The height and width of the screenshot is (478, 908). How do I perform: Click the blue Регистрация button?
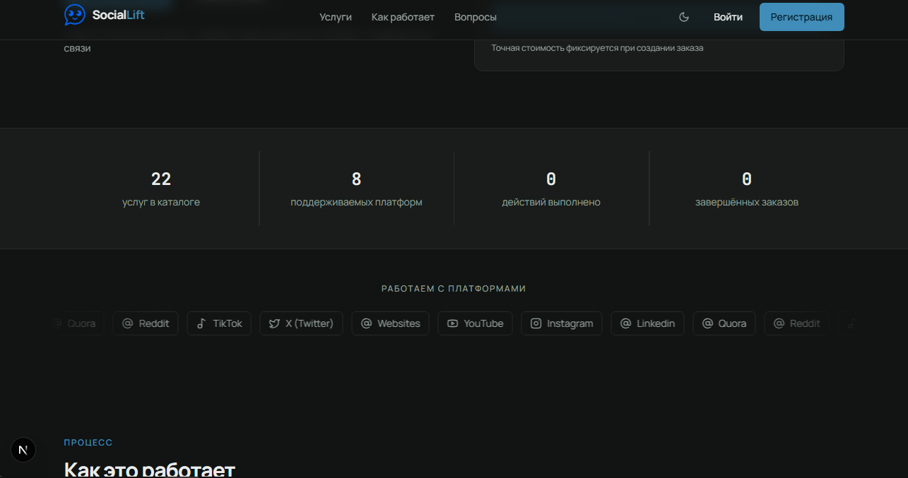pyautogui.click(x=802, y=17)
